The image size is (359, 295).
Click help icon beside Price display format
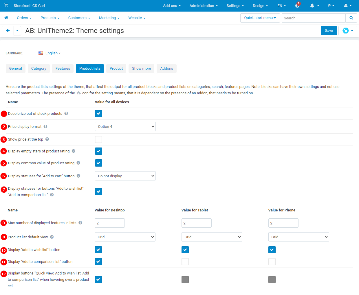45,127
